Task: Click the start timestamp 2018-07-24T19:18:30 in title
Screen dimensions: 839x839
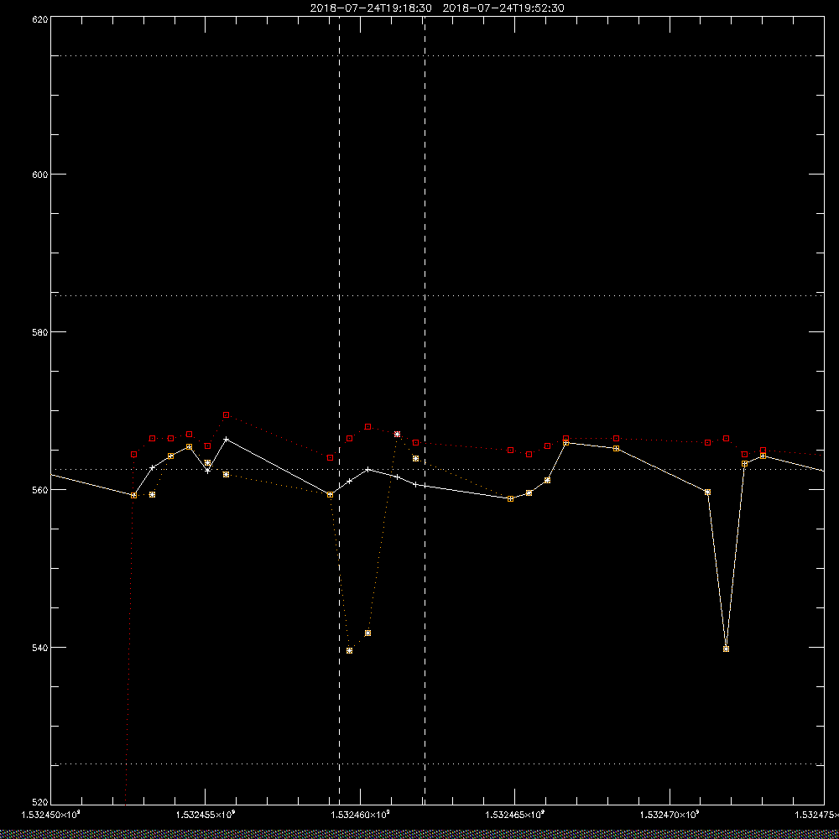Action: tap(371, 8)
